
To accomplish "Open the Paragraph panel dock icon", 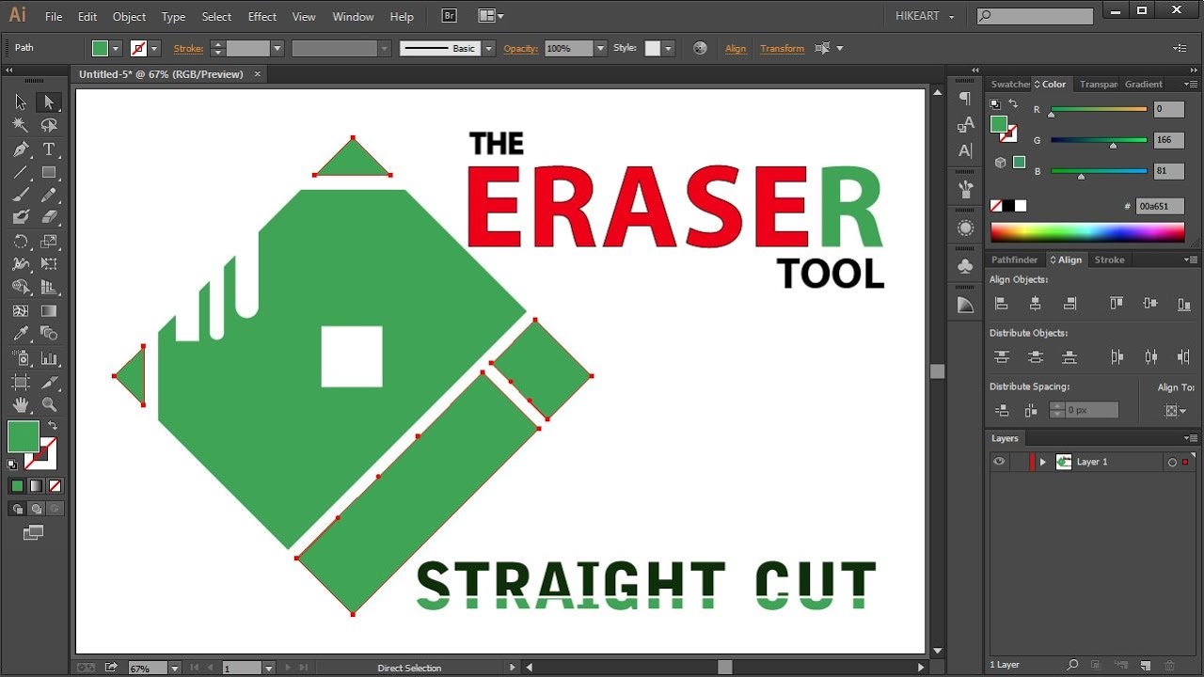I will tap(965, 98).
